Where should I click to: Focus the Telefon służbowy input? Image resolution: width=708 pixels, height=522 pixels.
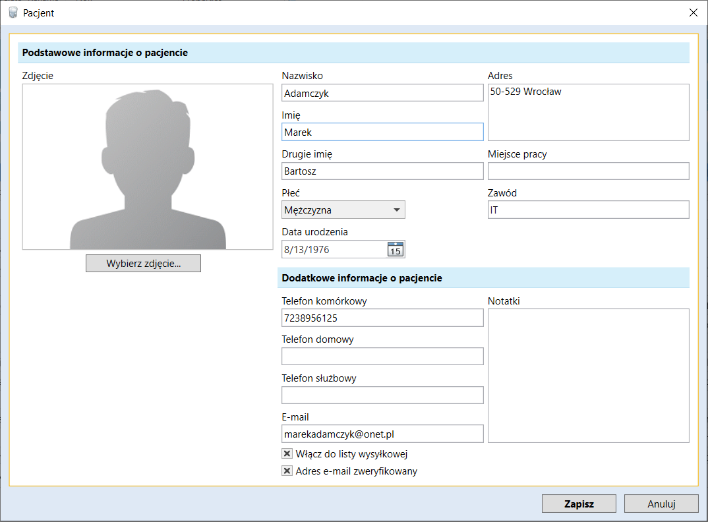pyautogui.click(x=382, y=395)
